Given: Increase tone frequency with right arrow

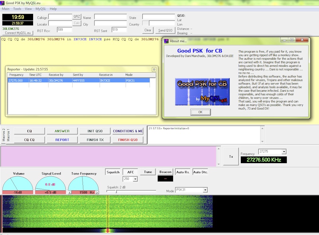Looking at the screenshot, I should 97,192.
